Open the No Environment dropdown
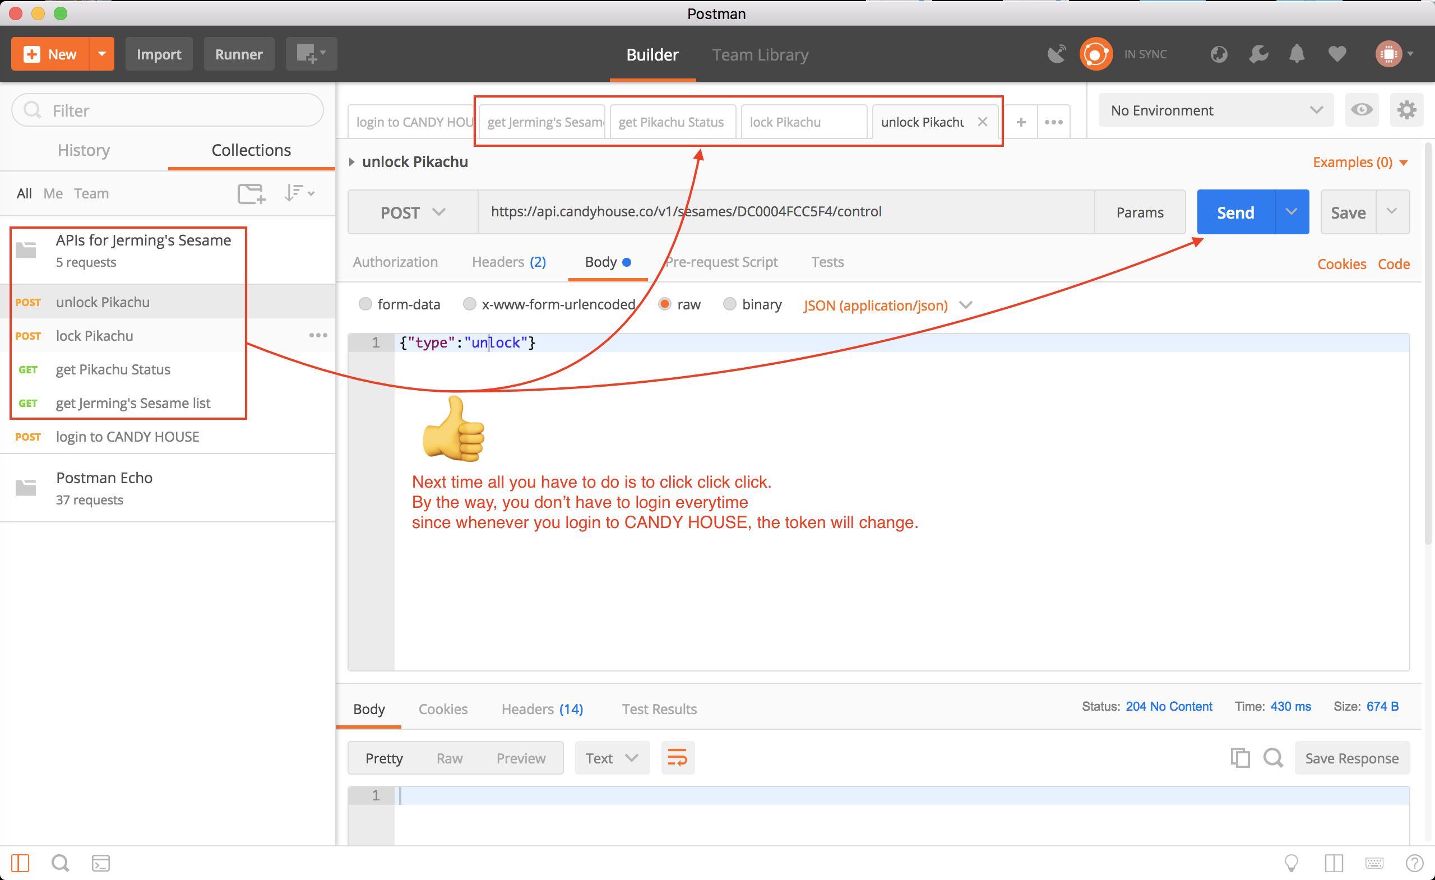This screenshot has height=880, width=1435. coord(1216,110)
